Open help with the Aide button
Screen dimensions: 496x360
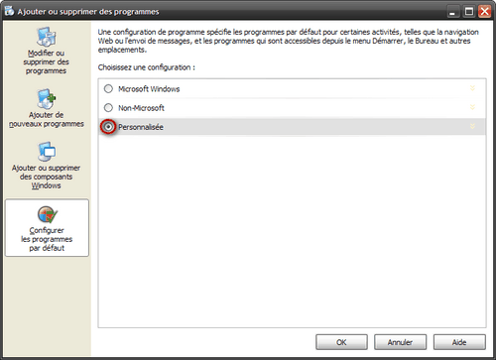[459, 342]
